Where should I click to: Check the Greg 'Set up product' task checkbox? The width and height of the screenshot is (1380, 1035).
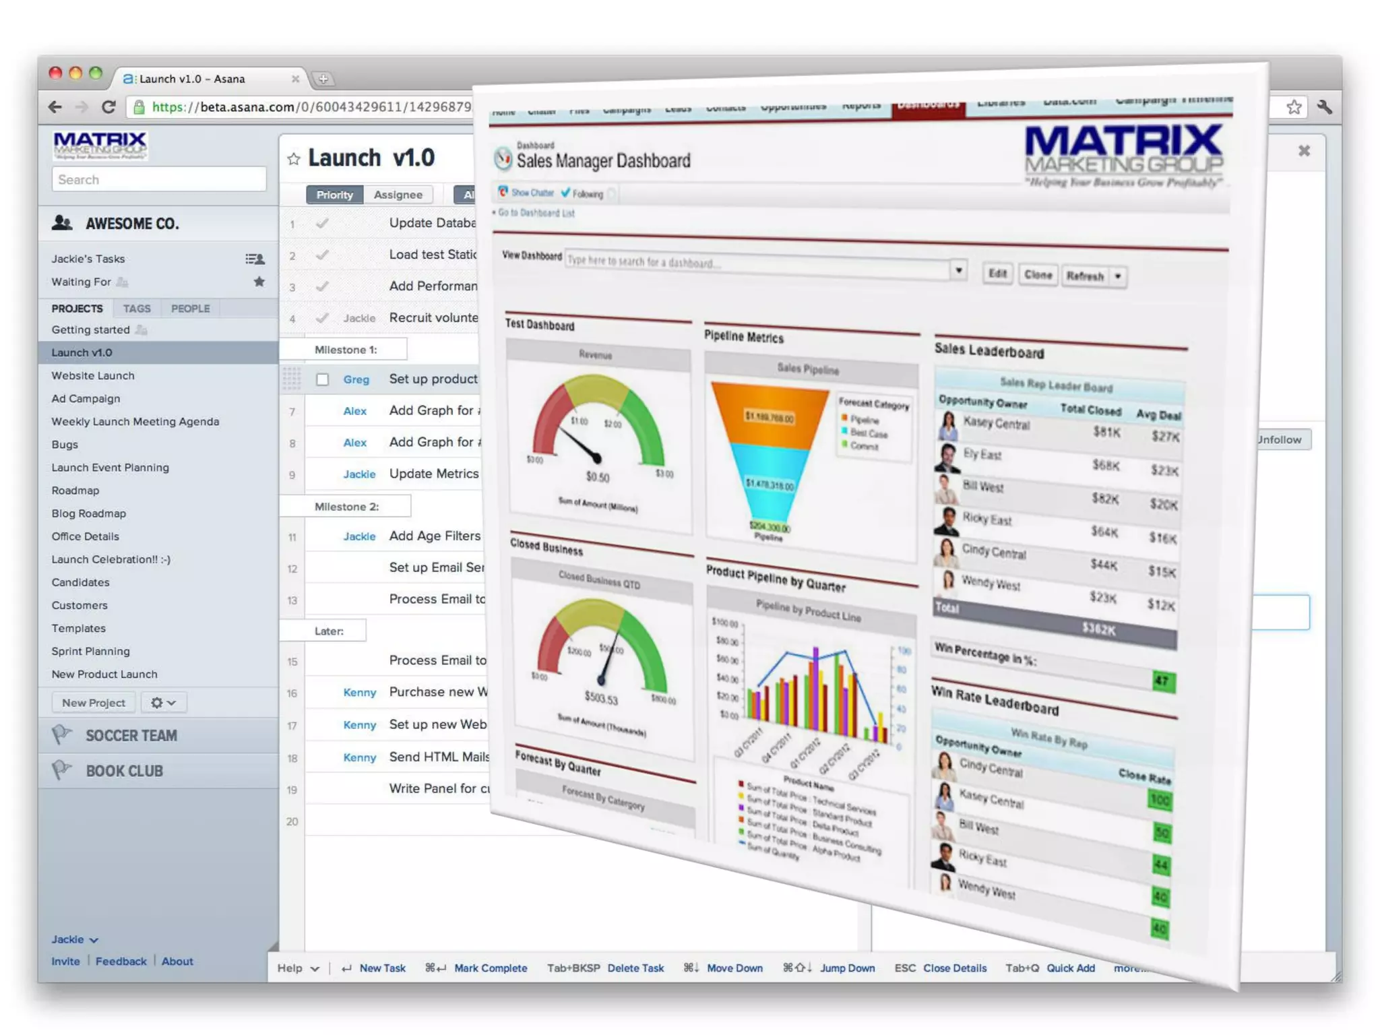pyautogui.click(x=322, y=379)
